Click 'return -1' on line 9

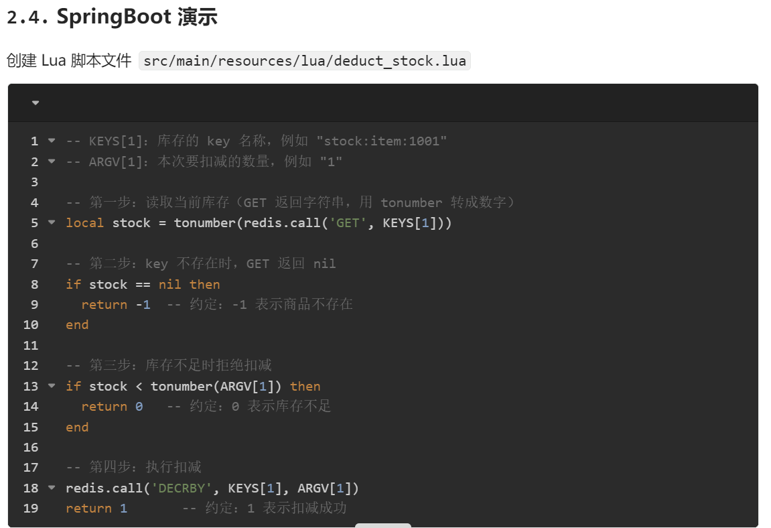click(116, 305)
